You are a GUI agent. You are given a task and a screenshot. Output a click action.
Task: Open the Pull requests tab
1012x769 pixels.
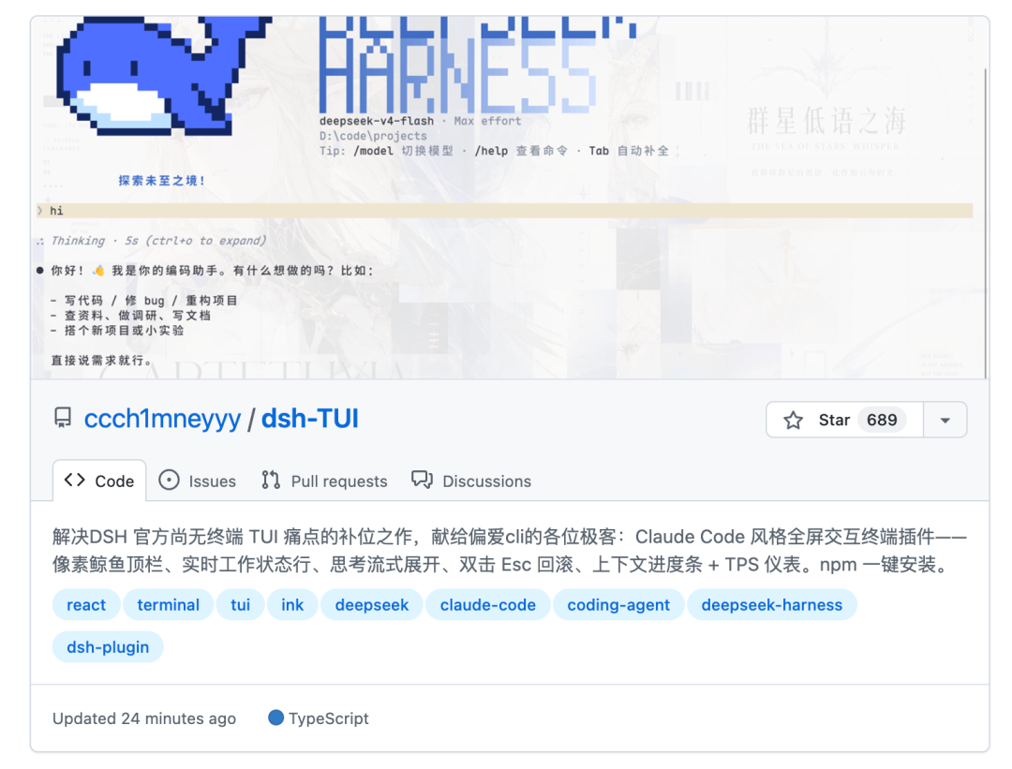coord(324,481)
